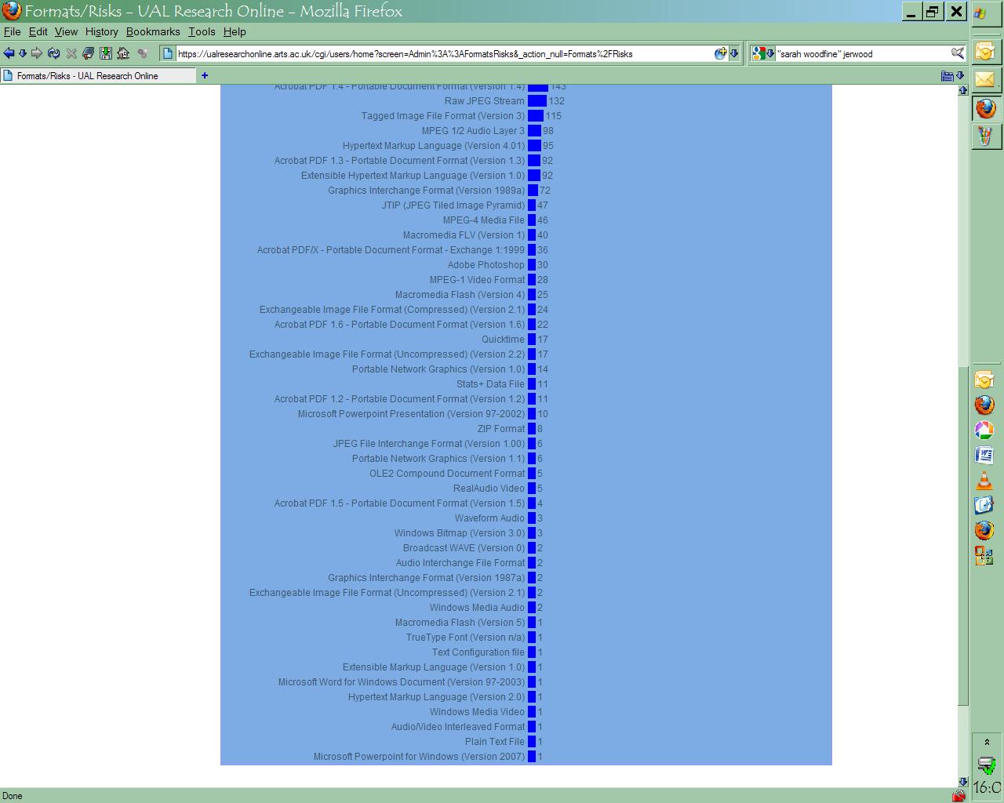Click the Back navigation arrow
The image size is (1004, 803).
coord(9,53)
